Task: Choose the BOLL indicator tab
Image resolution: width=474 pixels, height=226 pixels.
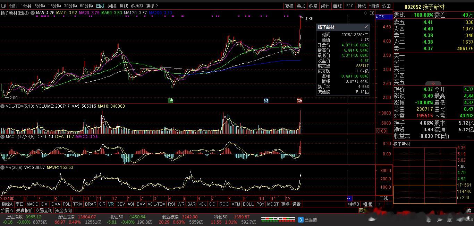Action: (x=248, y=204)
